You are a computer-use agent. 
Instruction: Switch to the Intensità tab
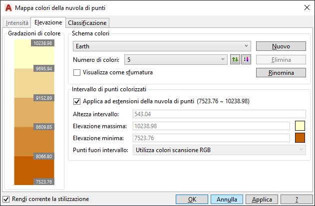[17, 23]
